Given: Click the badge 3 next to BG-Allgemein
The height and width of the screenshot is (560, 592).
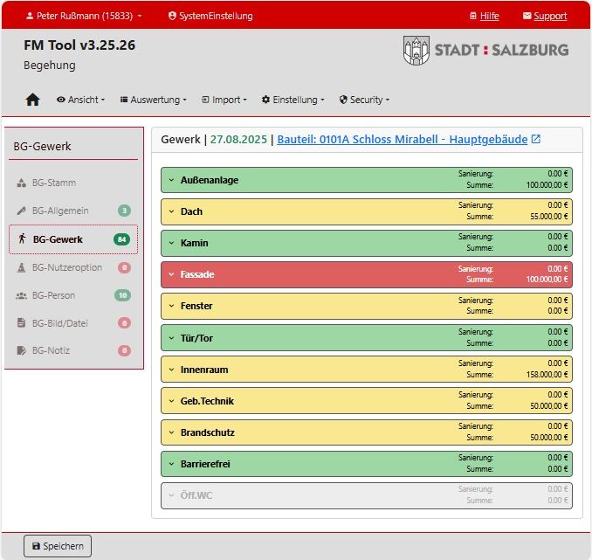Looking at the screenshot, I should tap(124, 211).
